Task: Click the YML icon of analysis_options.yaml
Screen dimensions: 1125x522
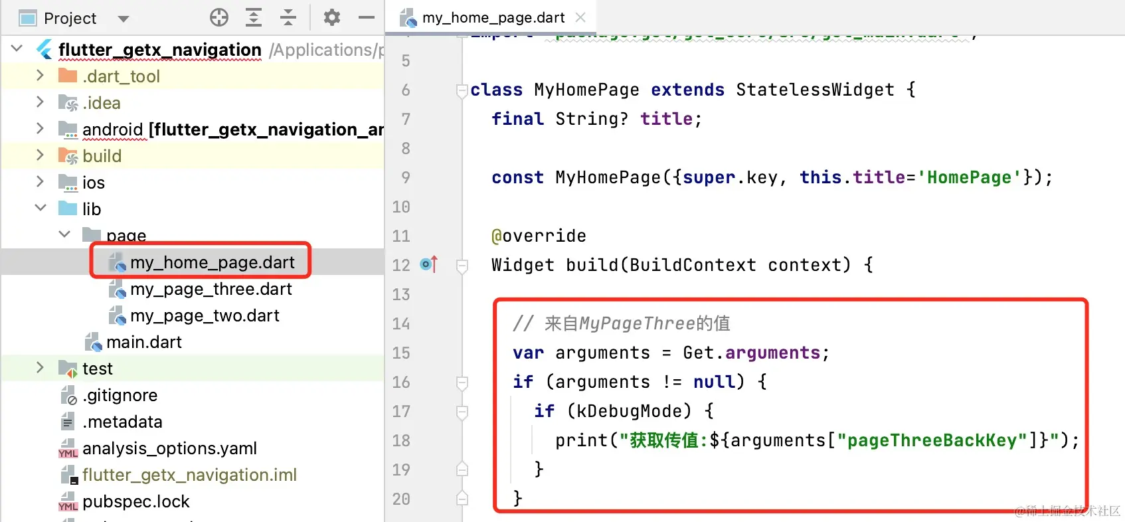Action: pos(68,449)
